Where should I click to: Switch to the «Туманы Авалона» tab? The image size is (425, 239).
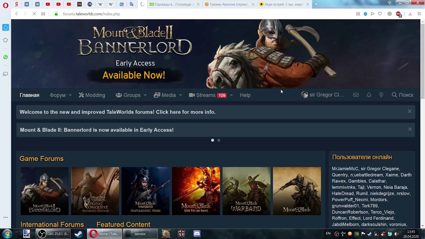[x=229, y=4]
